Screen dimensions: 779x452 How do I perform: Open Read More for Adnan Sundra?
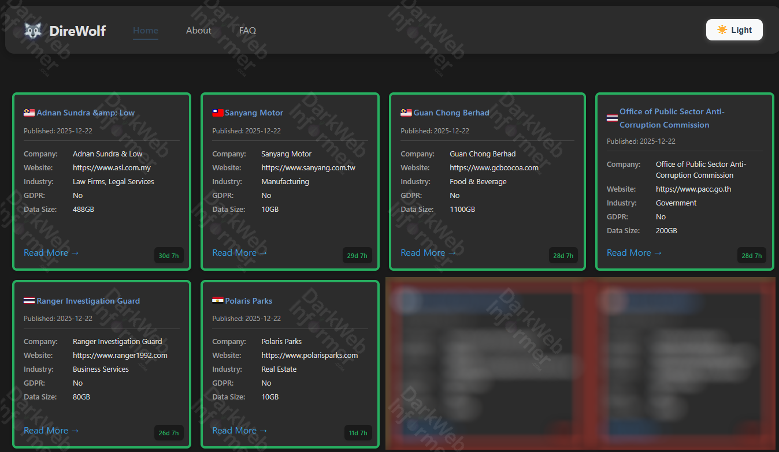[51, 253]
